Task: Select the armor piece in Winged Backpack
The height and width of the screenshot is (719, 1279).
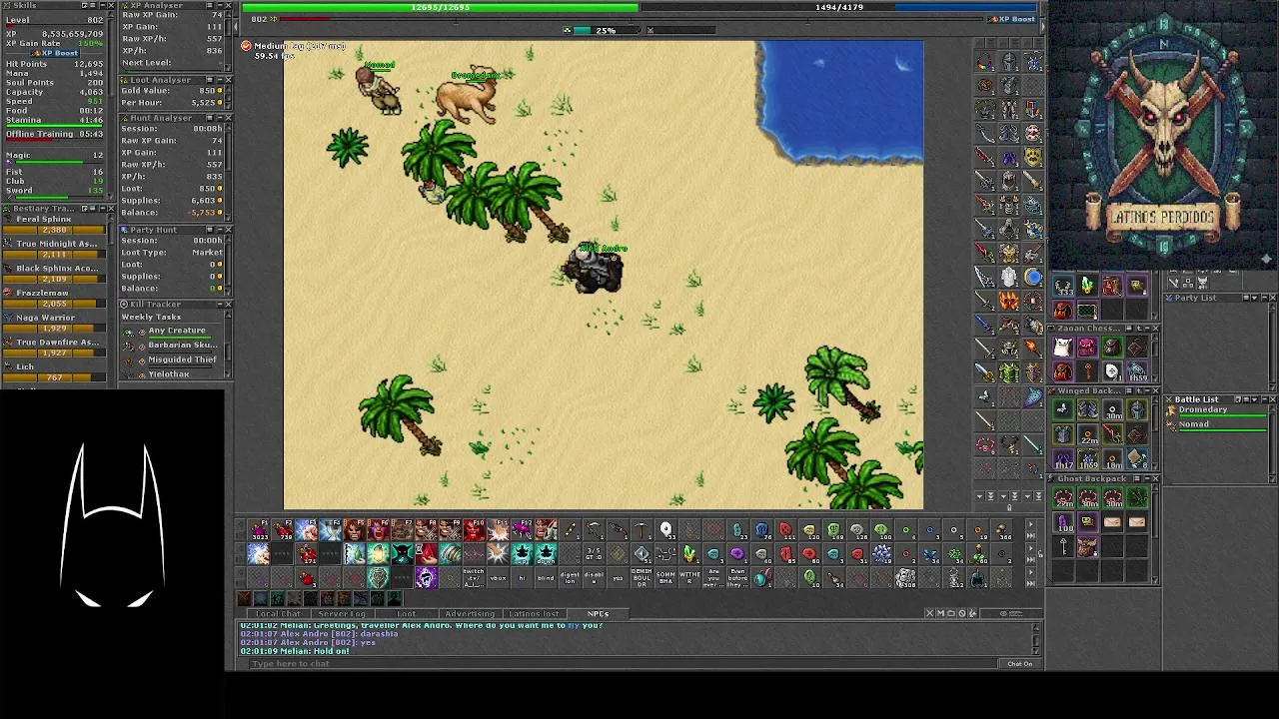Action: (1062, 433)
